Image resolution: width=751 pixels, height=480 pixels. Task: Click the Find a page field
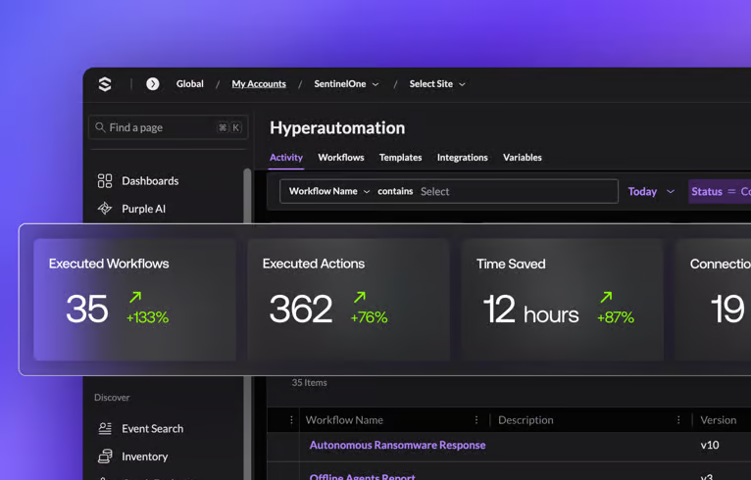(168, 127)
